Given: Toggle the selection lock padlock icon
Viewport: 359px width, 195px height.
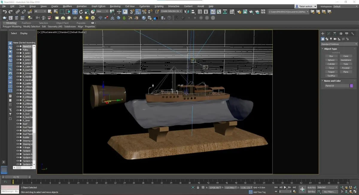Looking at the screenshot, I should (198, 188).
